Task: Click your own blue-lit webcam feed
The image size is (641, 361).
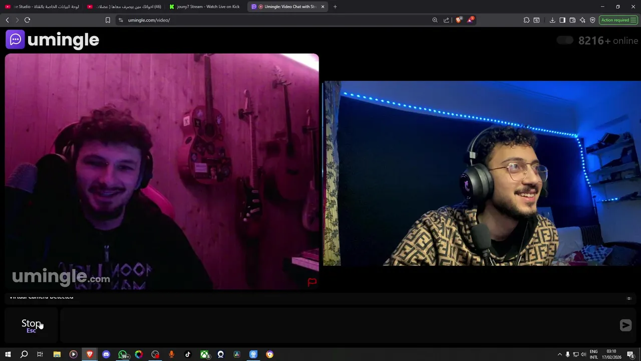Action: tap(482, 173)
